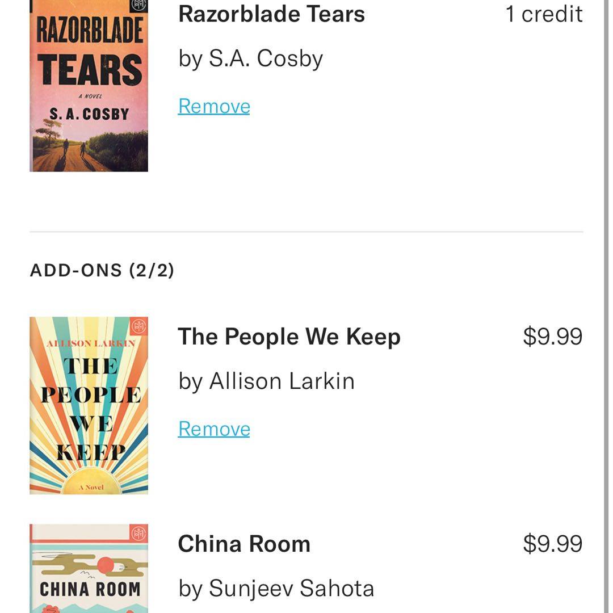The image size is (613, 613).
Task: Click the badge icon on The People We Keep cover
Action: 139,326
